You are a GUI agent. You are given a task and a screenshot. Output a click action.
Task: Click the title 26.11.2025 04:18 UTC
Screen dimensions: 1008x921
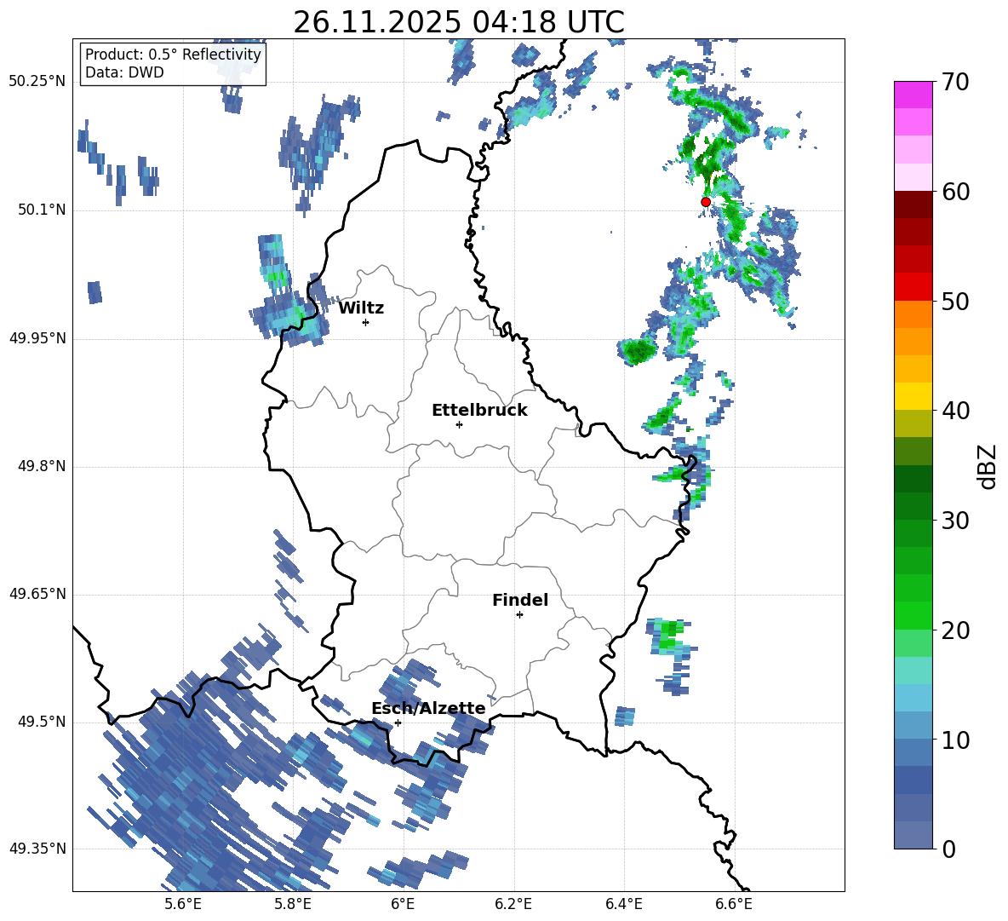click(x=459, y=22)
